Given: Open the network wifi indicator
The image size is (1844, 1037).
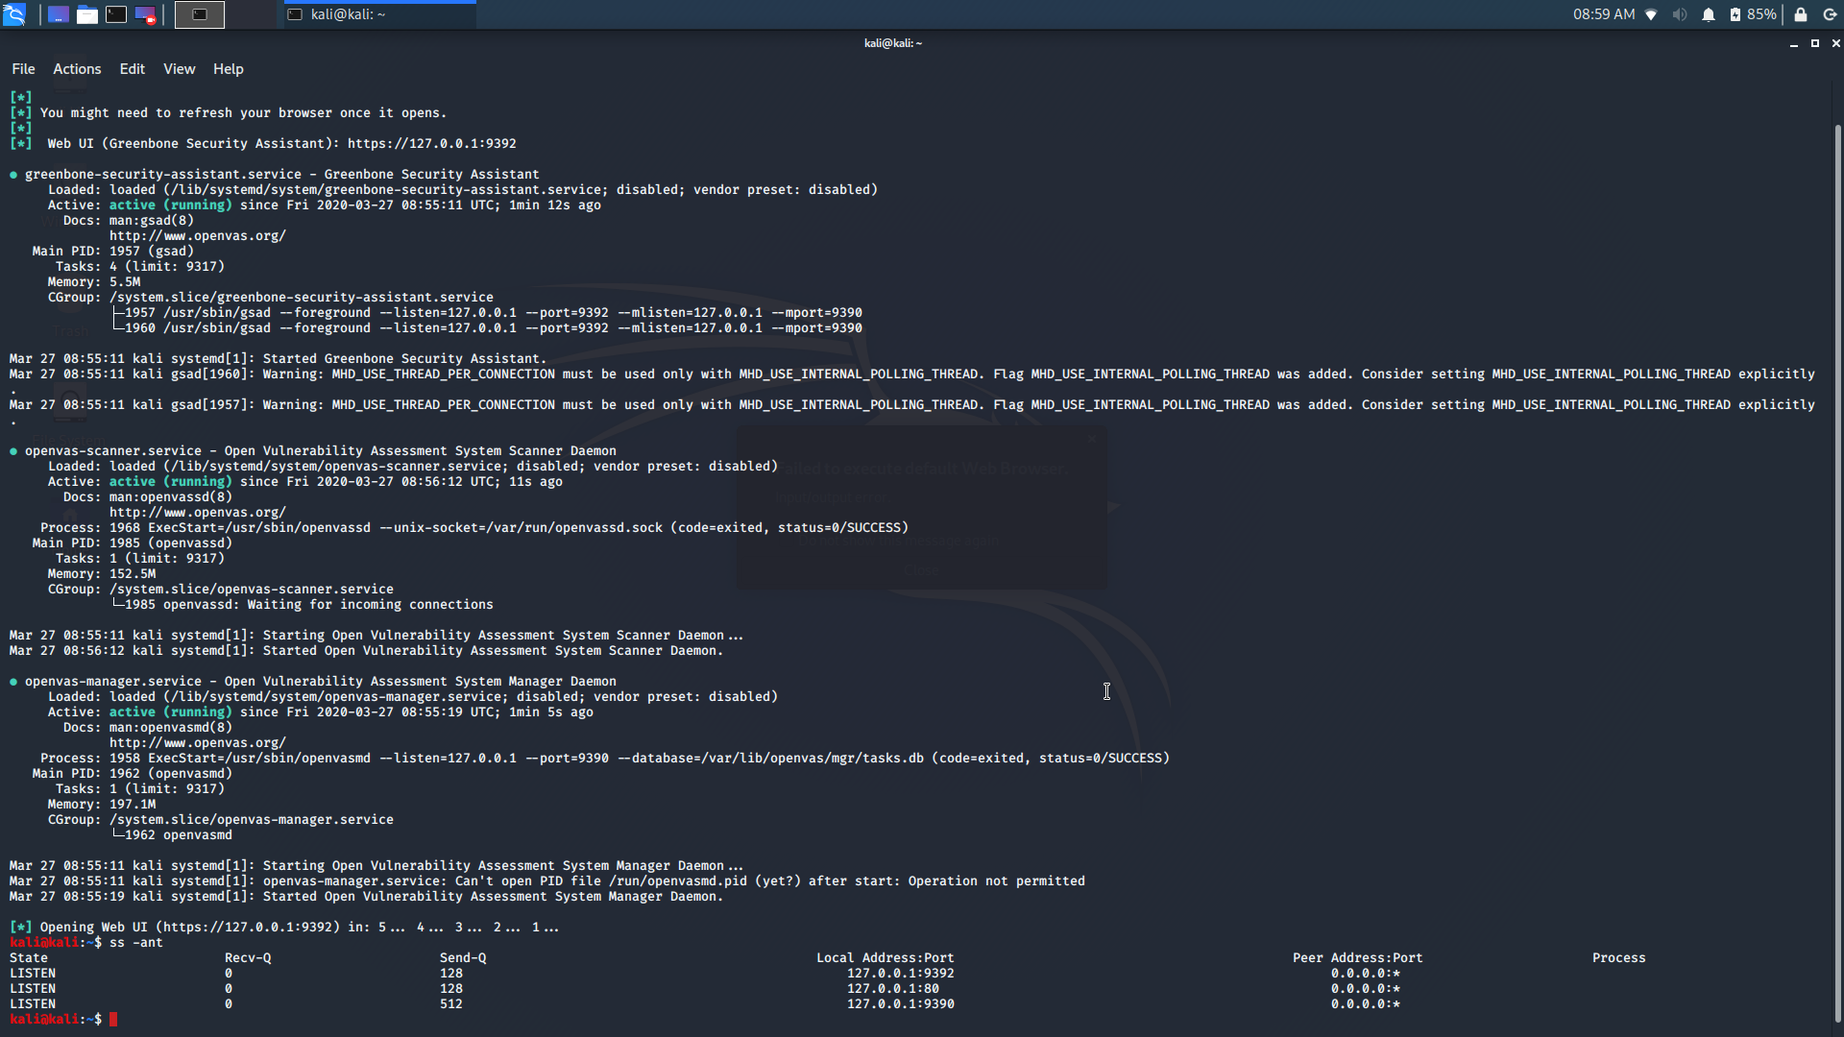Looking at the screenshot, I should (1651, 14).
